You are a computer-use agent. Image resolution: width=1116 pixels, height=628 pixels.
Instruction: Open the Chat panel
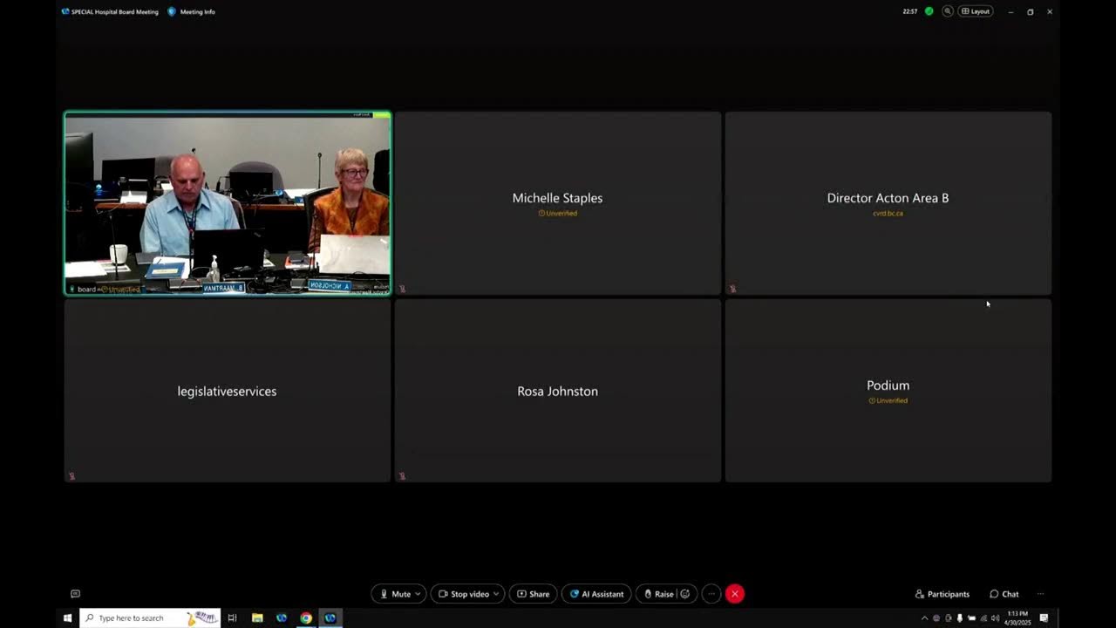[x=1004, y=594]
